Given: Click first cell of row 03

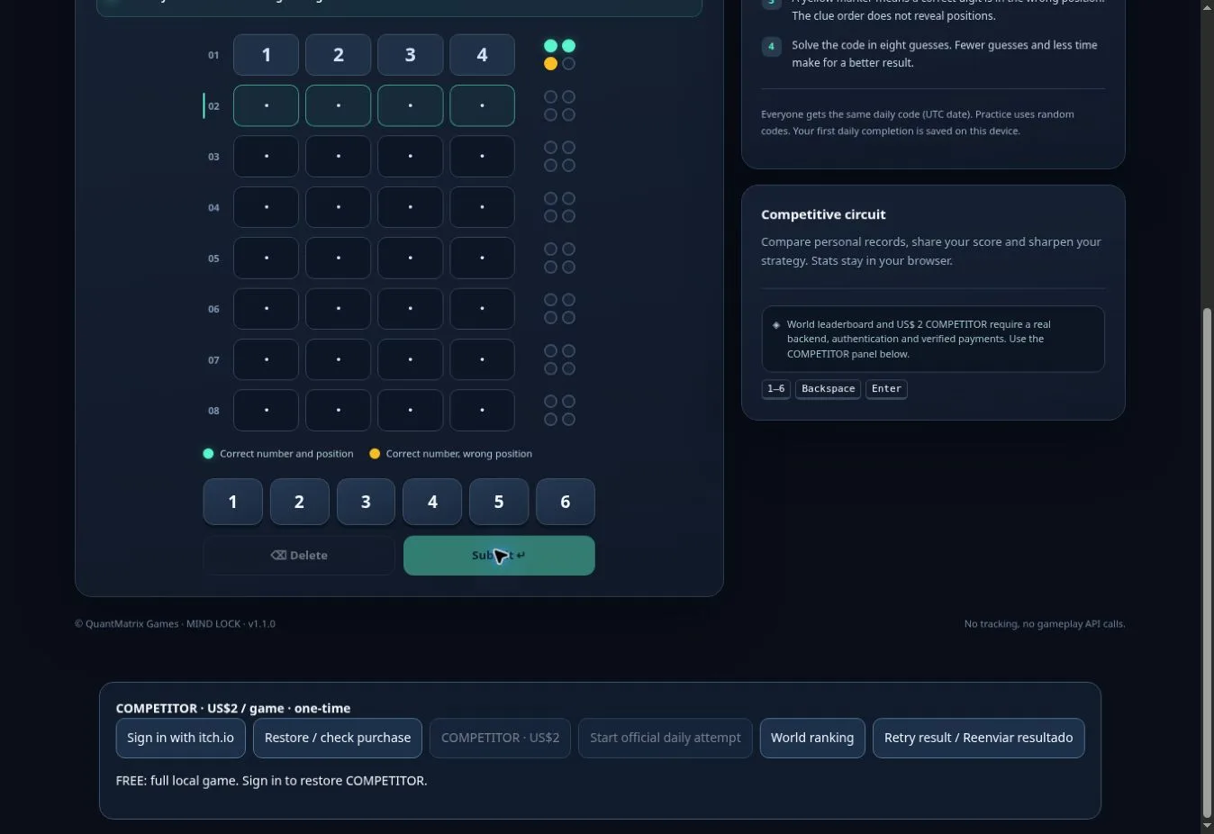Looking at the screenshot, I should click(x=266, y=157).
